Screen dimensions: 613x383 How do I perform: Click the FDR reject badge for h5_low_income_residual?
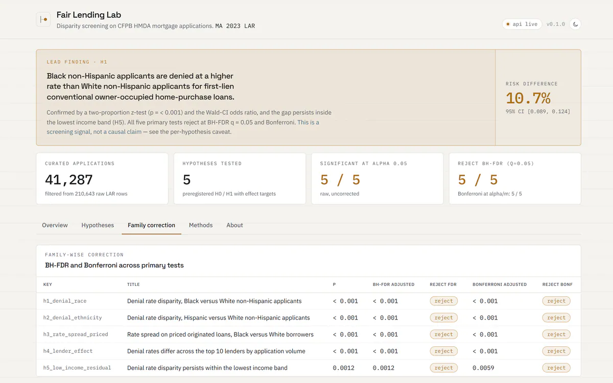(443, 368)
